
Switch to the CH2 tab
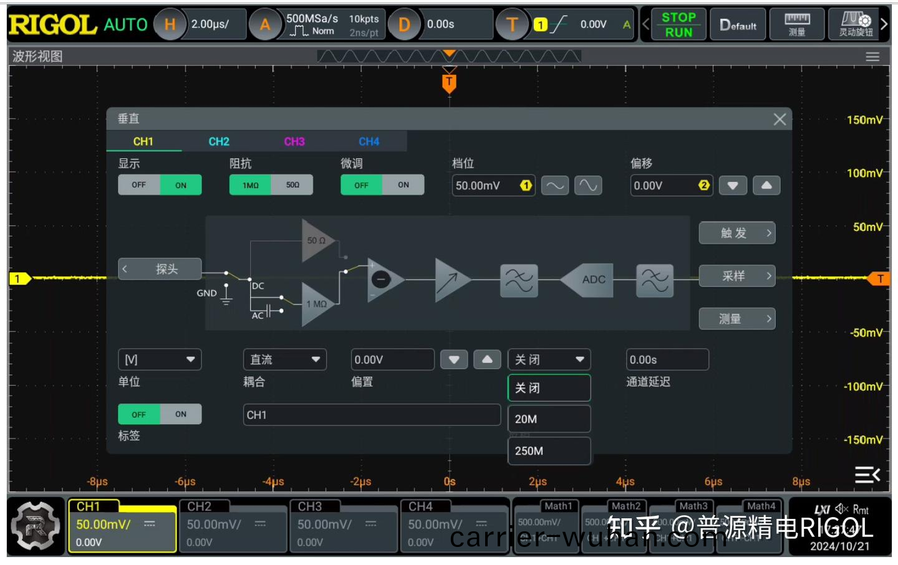219,141
